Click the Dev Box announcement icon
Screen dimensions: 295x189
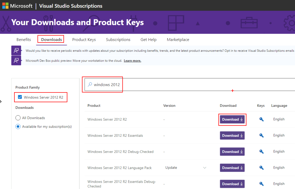(x=16, y=61)
